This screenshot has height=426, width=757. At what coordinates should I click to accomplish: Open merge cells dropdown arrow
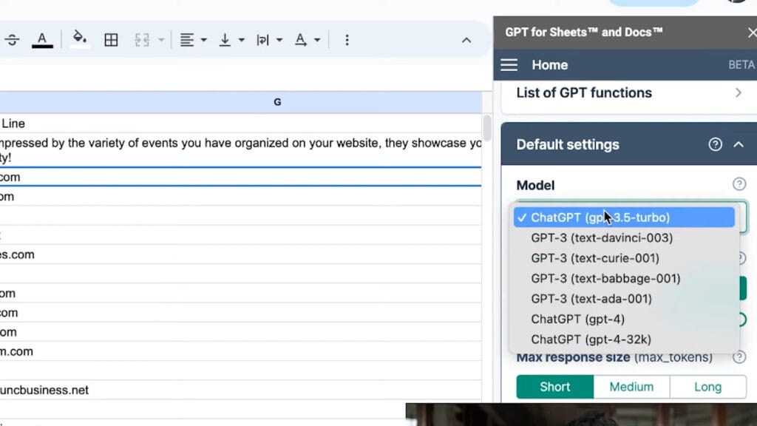[161, 40]
